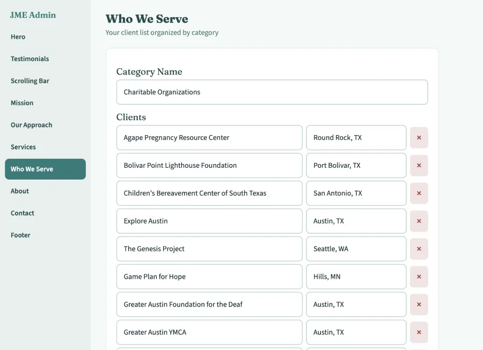The image size is (483, 350).
Task: Navigate to the Hero section
Action: point(18,36)
